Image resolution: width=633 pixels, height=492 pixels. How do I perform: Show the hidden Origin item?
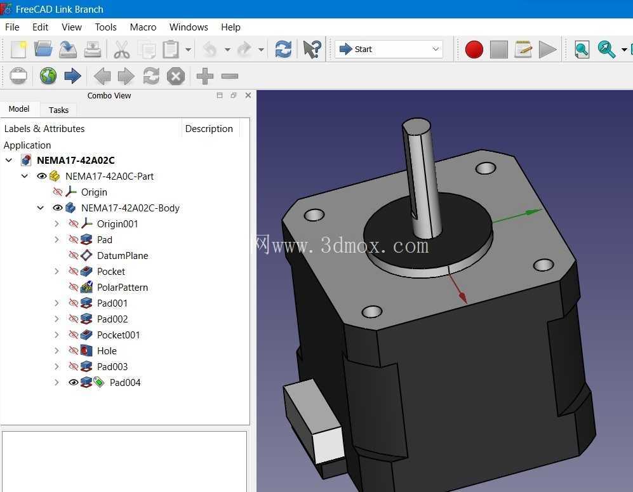(x=58, y=192)
